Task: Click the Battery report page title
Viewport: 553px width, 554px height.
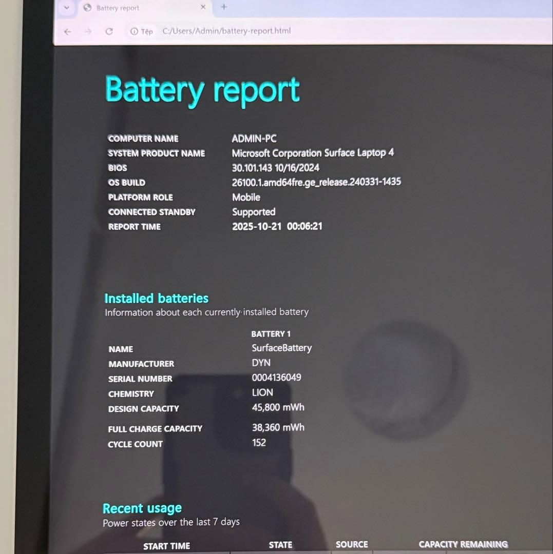Action: click(202, 90)
